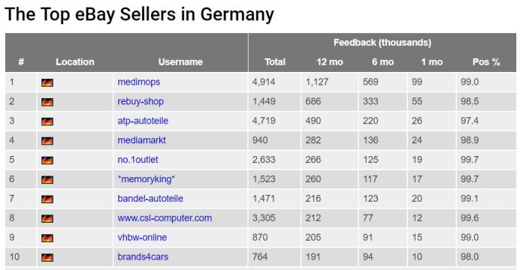Click the German flag in medimops row
The image size is (520, 270).
pos(47,82)
